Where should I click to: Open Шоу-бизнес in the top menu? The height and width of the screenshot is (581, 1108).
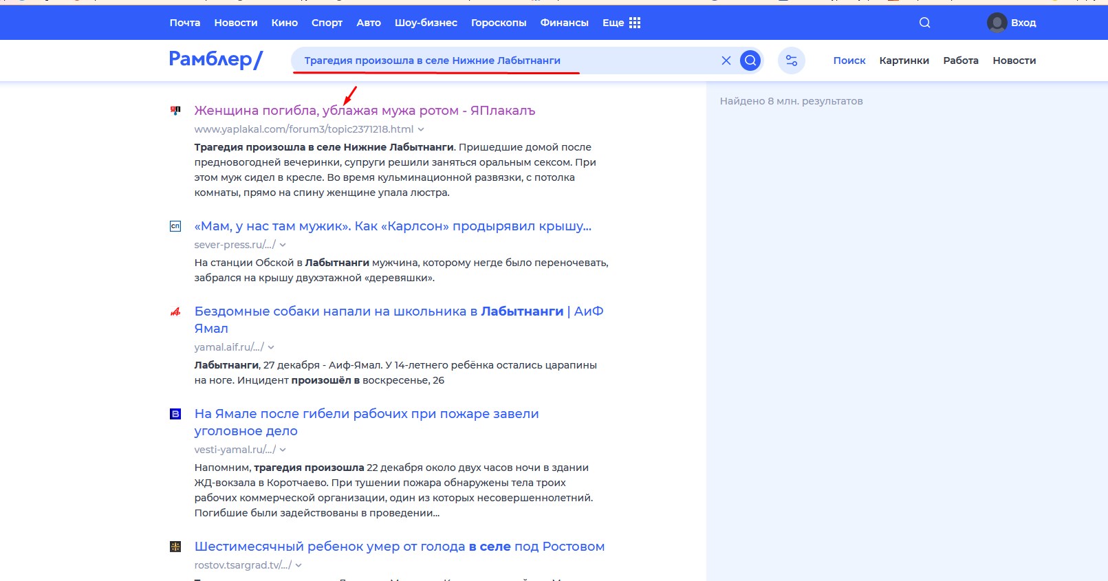click(x=426, y=23)
